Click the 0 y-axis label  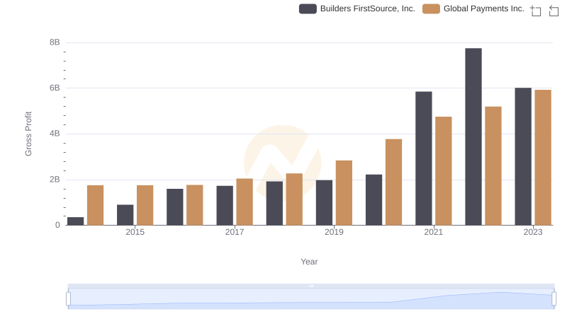(x=57, y=225)
